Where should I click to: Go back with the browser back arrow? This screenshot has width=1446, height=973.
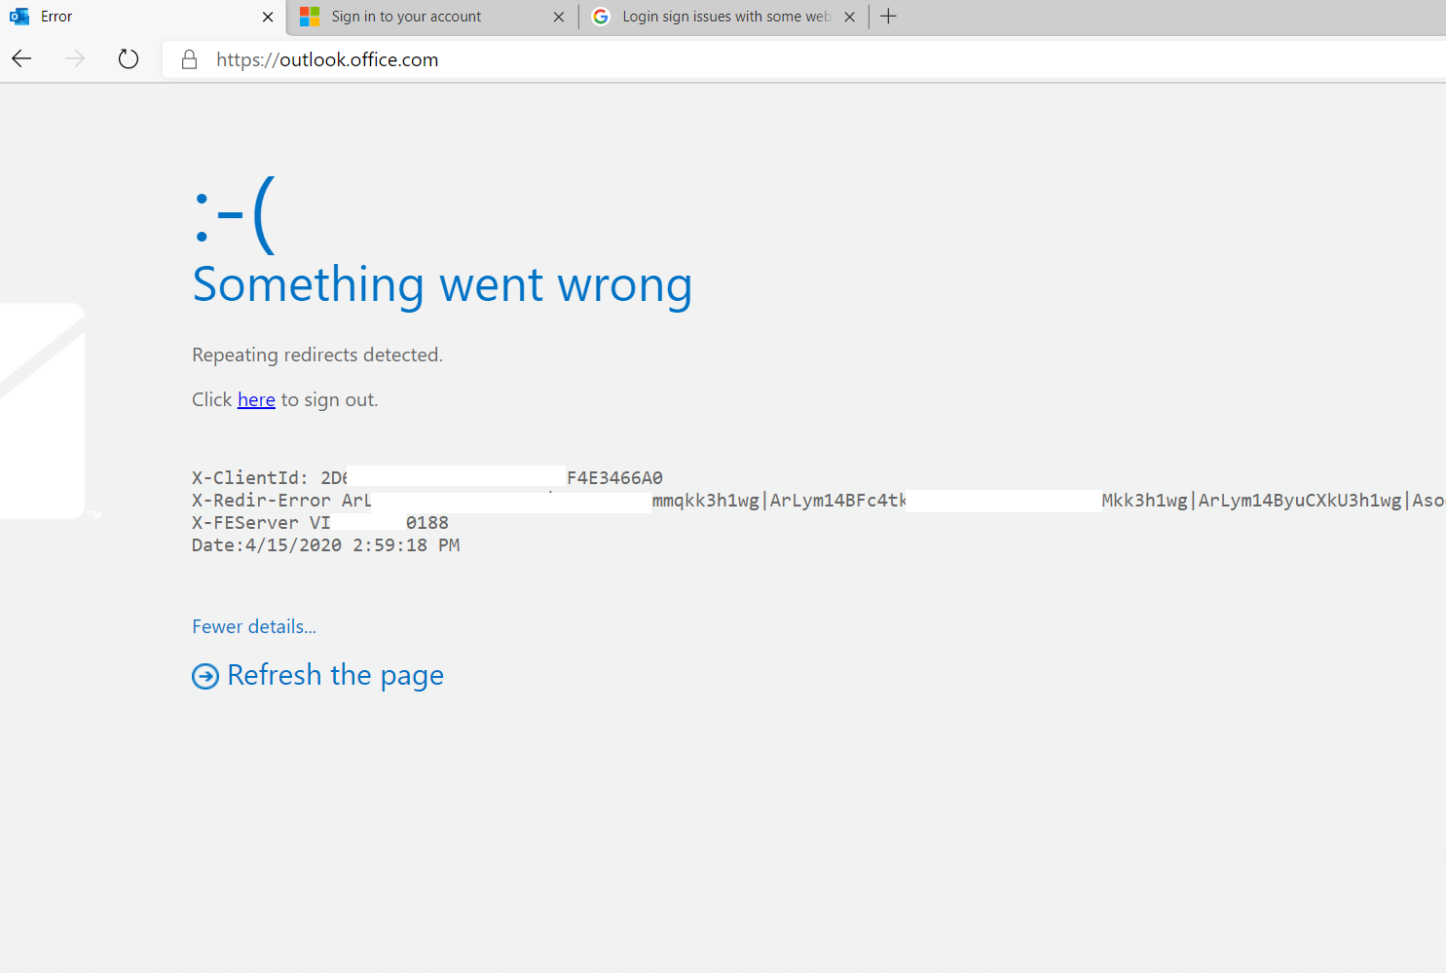tap(21, 59)
